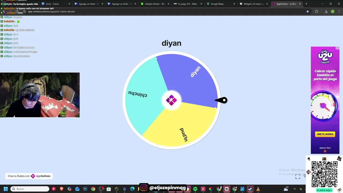Click the taskbar "Buscar" search box
Image resolution: width=343 pixels, height=193 pixels.
click(x=30, y=189)
